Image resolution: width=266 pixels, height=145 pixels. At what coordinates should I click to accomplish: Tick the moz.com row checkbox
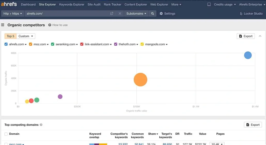point(6,144)
